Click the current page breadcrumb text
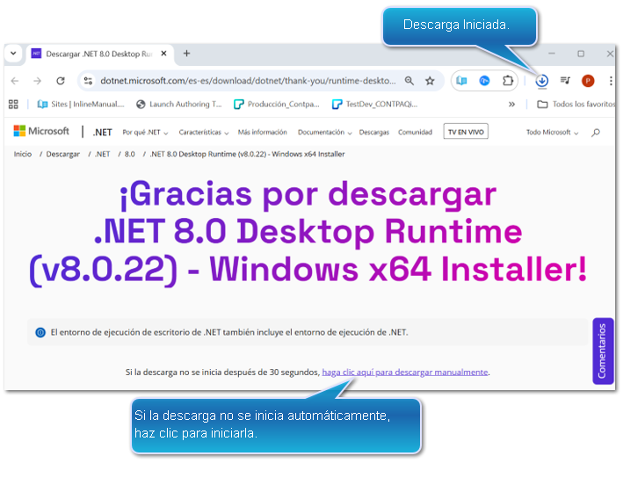This screenshot has width=623, height=492. (x=247, y=155)
